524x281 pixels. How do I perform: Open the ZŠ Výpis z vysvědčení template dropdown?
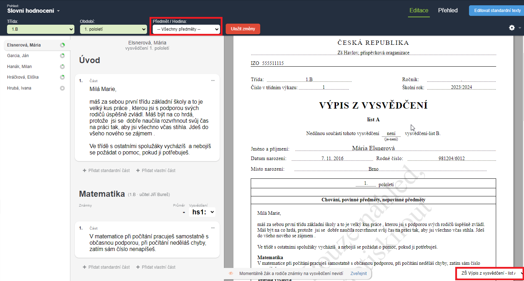[490, 273]
